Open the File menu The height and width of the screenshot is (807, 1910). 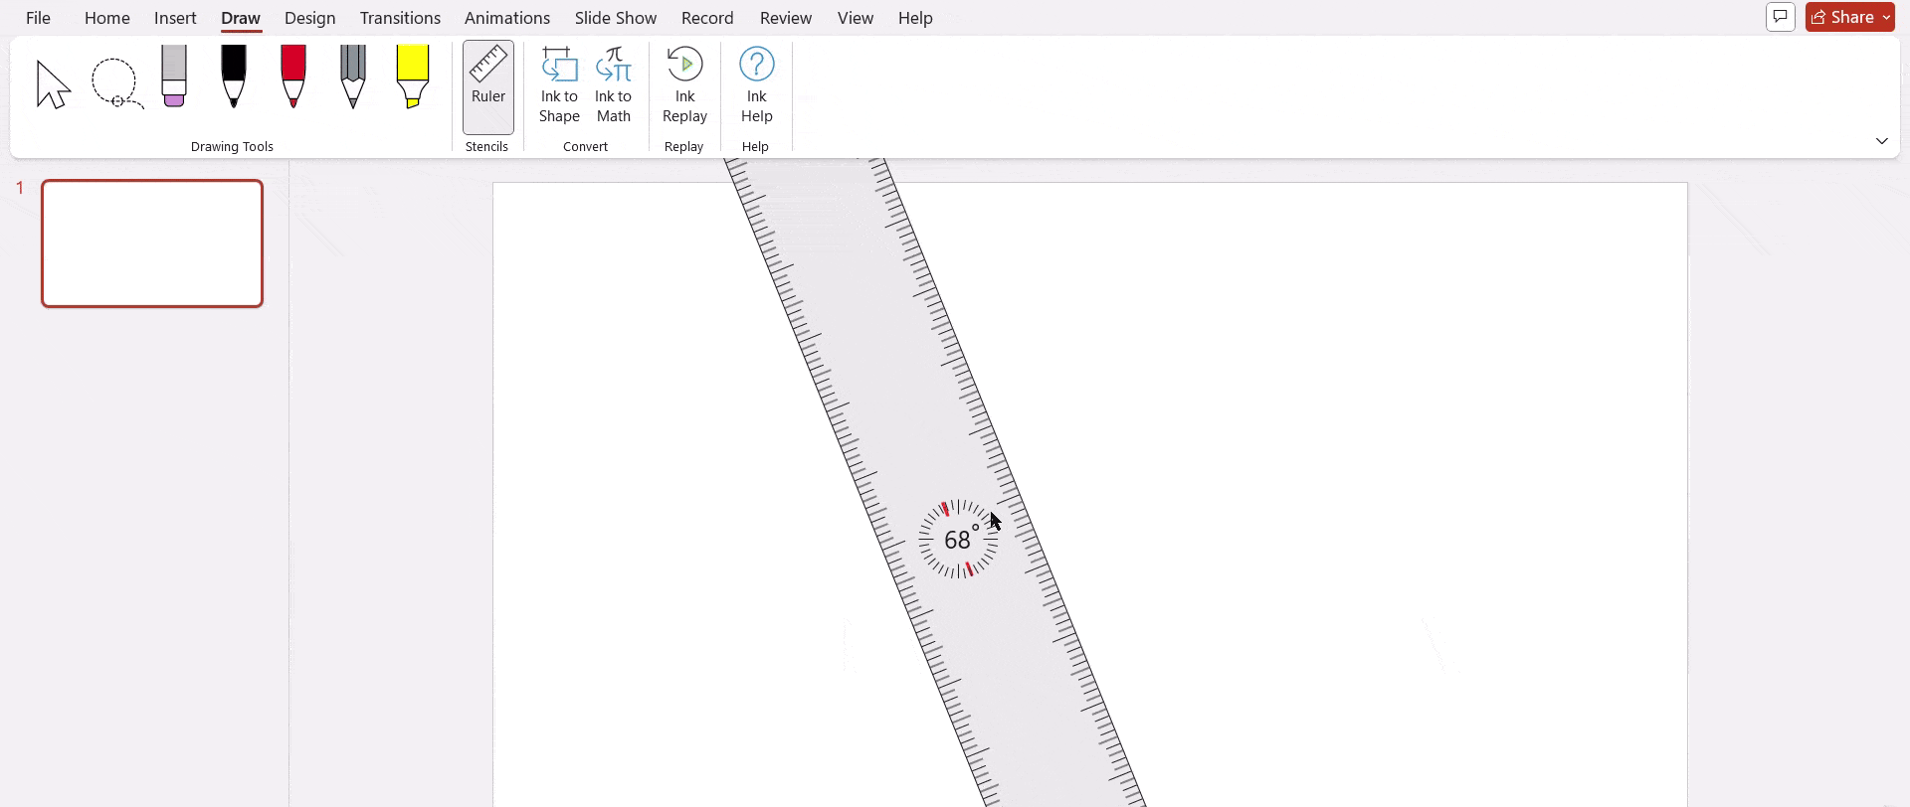(38, 18)
